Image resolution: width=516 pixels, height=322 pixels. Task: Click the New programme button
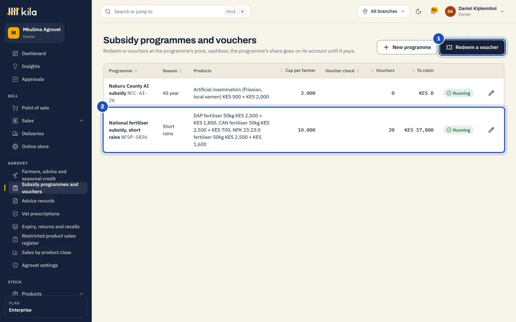[x=407, y=47]
